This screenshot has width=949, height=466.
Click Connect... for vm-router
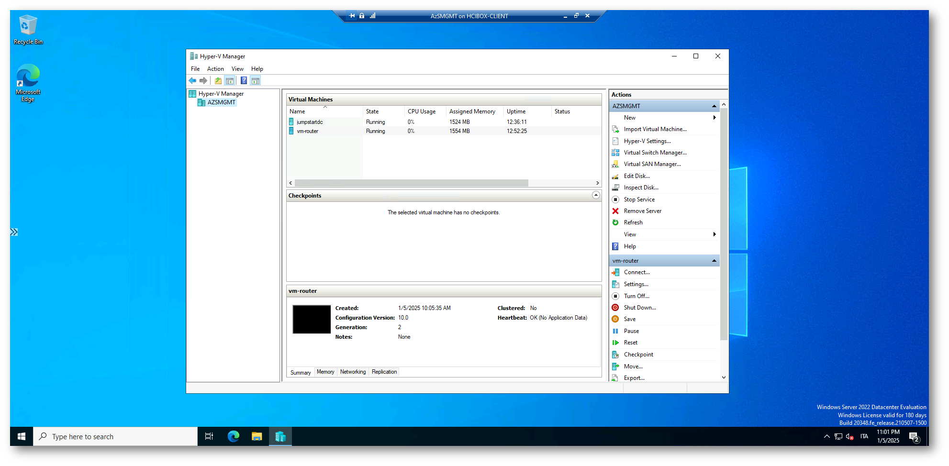[x=636, y=272]
